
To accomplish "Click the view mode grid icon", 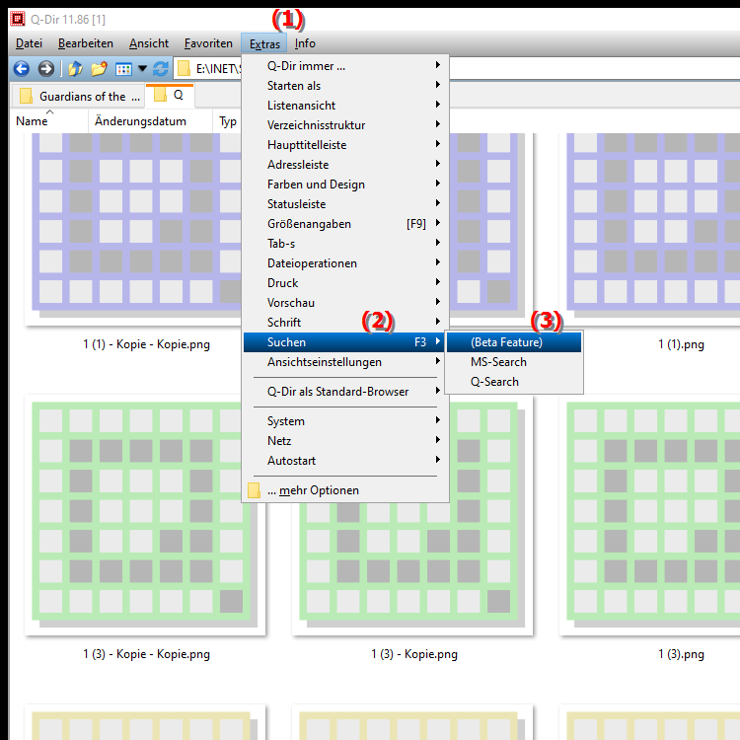I will (123, 69).
